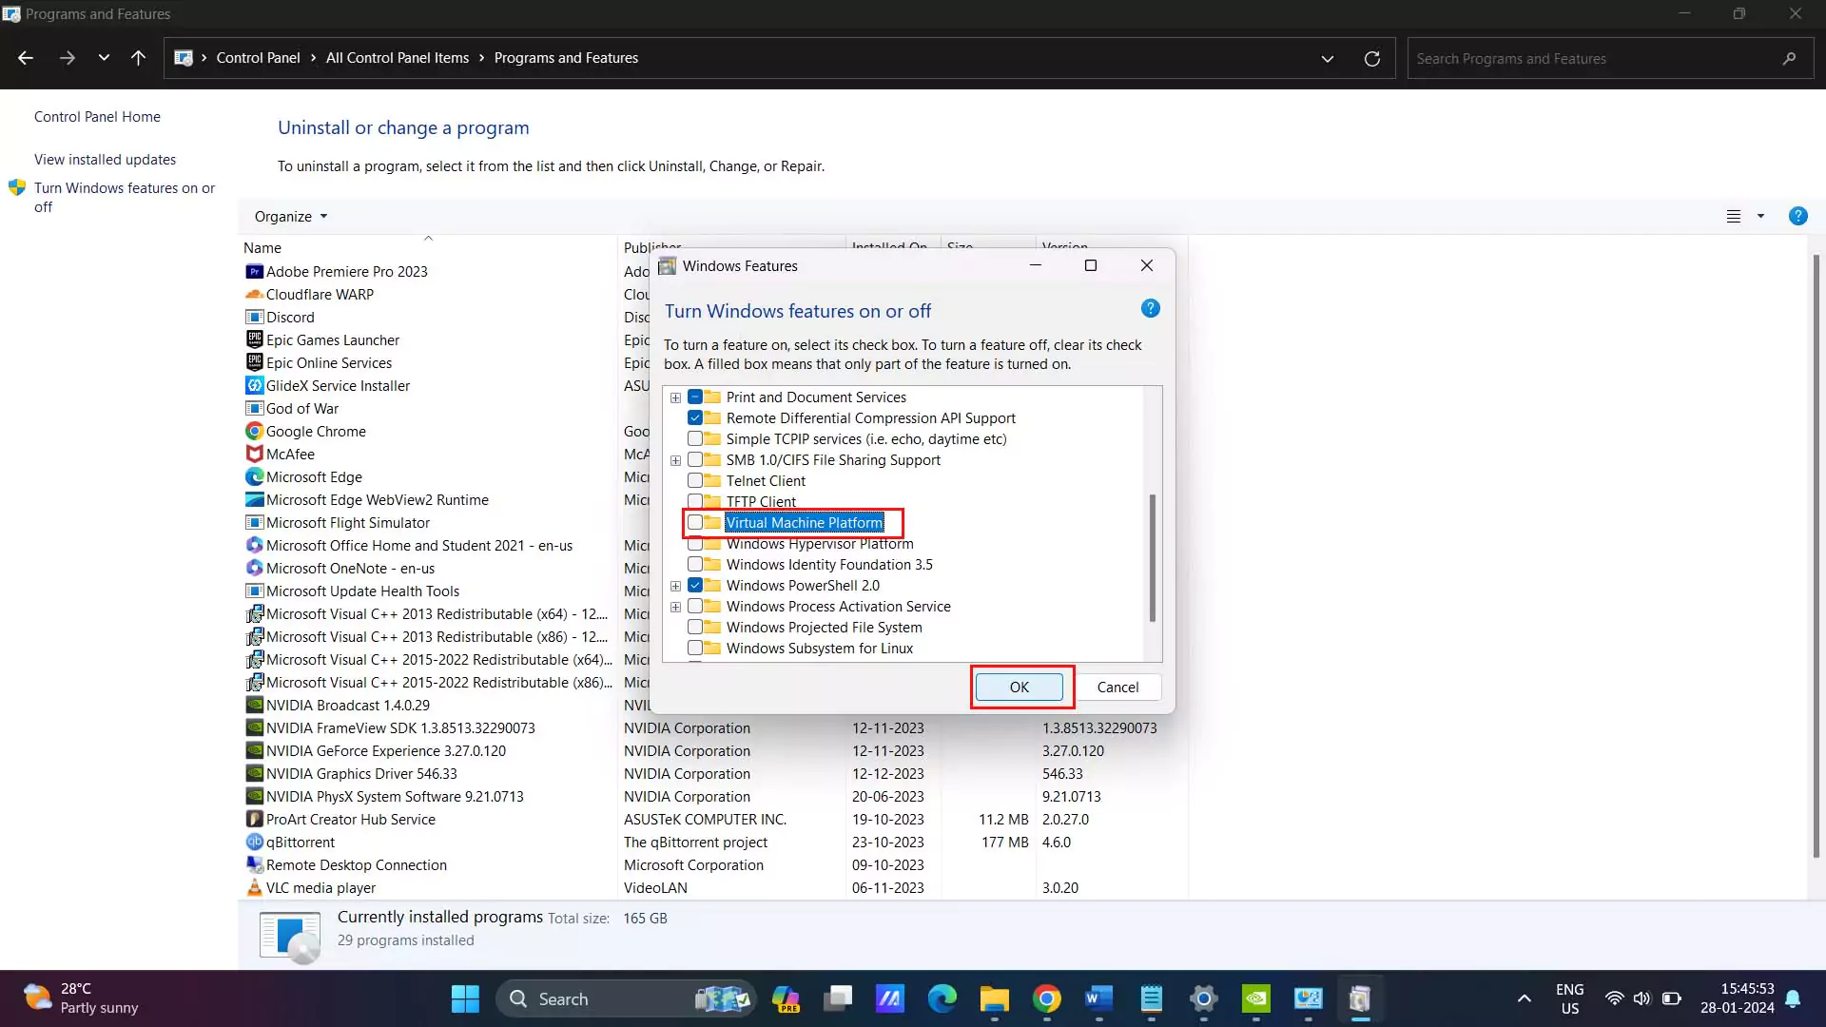Select View installed updates link
1826x1027 pixels.
click(x=106, y=159)
